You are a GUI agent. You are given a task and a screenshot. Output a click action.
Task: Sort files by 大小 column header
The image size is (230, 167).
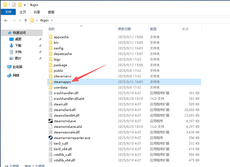coord(185,29)
